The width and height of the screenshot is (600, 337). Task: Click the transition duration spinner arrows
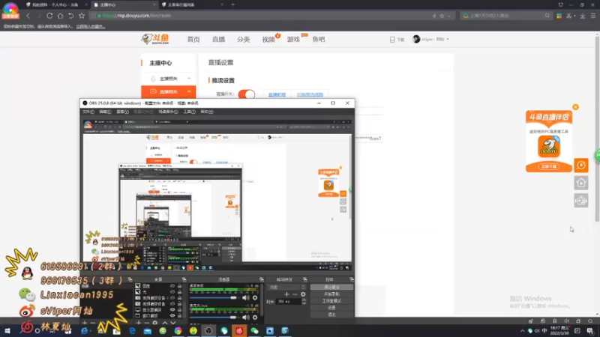click(x=304, y=302)
